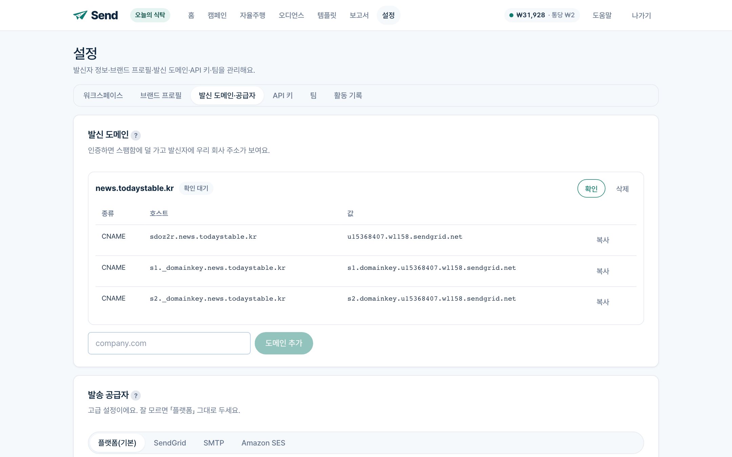The width and height of the screenshot is (732, 457).
Task: Select the Amazon SES provider option
Action: [x=263, y=443]
